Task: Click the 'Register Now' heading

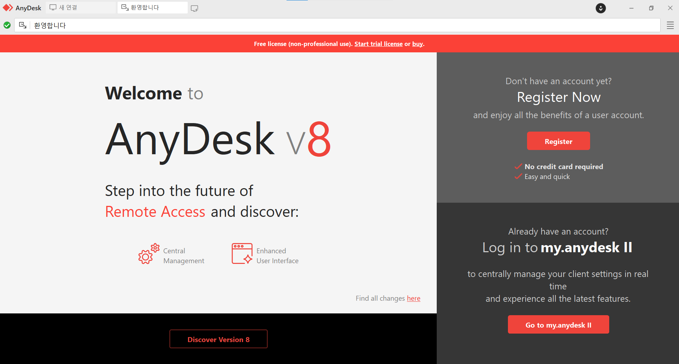Action: tap(559, 97)
